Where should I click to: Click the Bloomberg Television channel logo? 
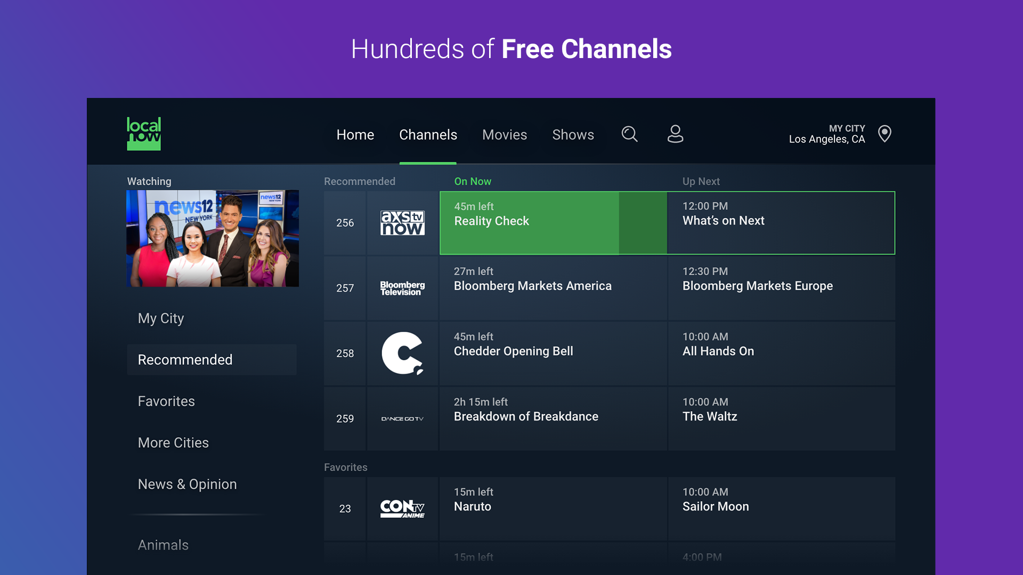point(402,288)
